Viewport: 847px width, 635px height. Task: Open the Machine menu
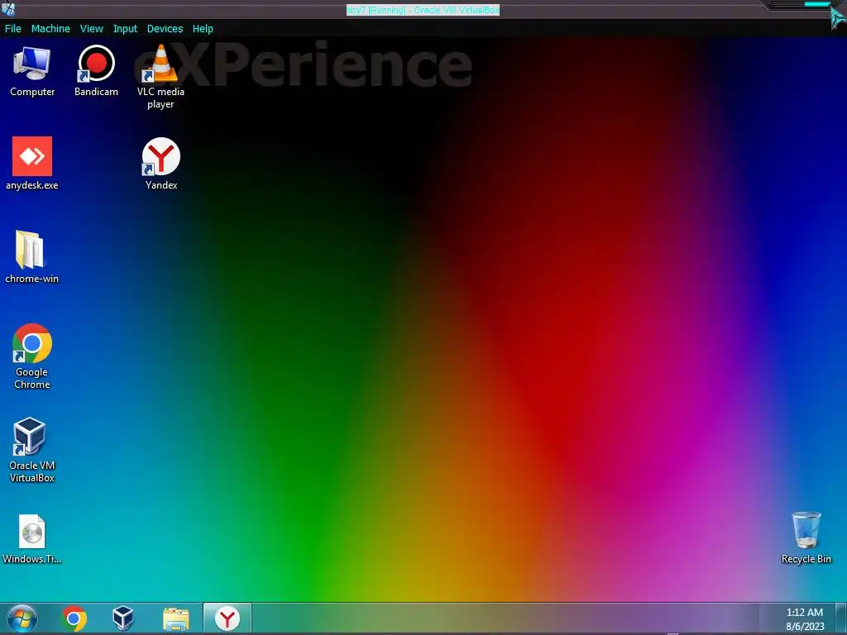[50, 29]
